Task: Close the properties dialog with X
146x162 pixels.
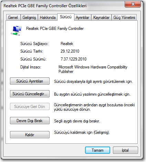Action: point(133,4)
